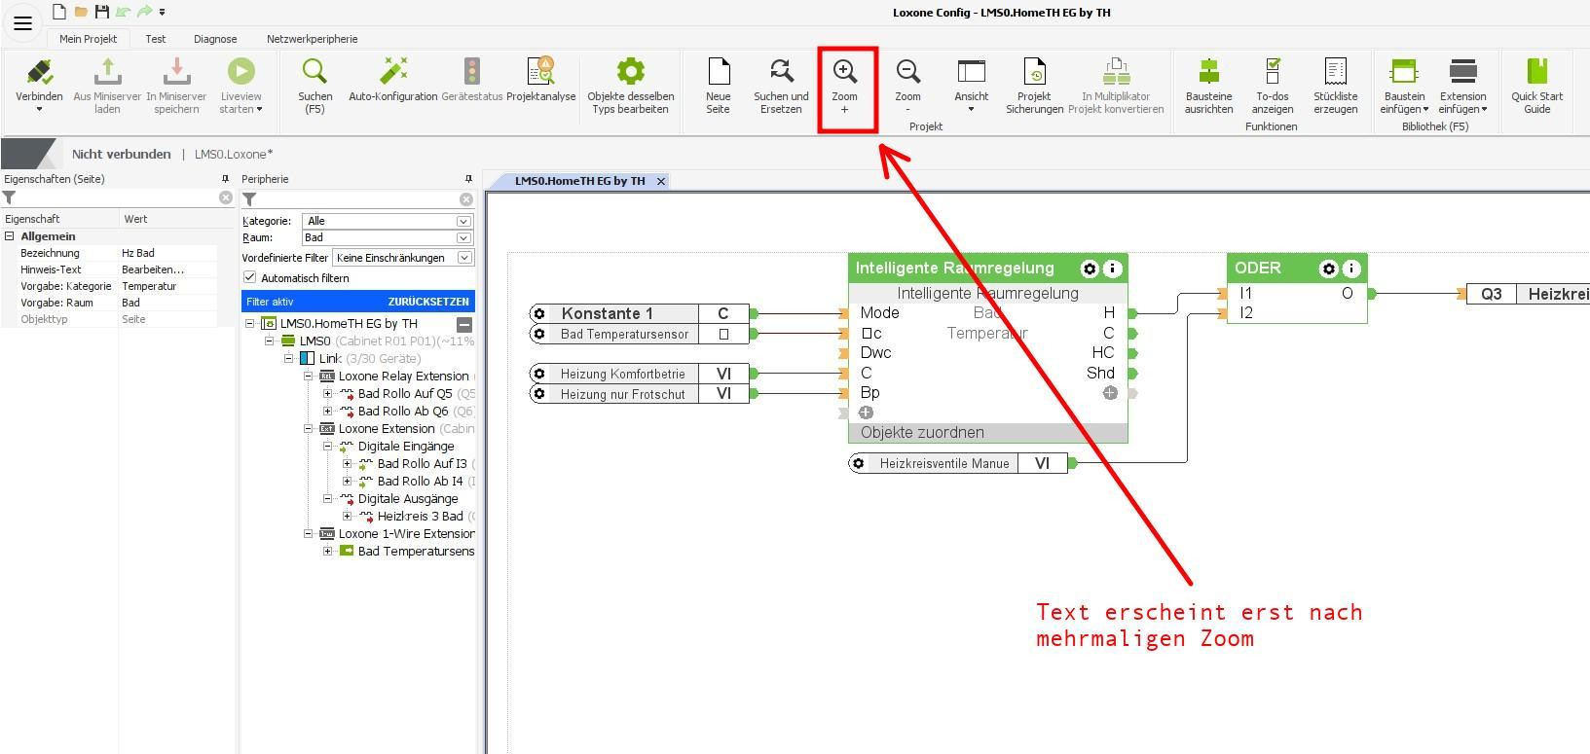The width and height of the screenshot is (1590, 754).
Task: Click In Multiplikator Projekt konvertieren
Action: [x=1116, y=85]
